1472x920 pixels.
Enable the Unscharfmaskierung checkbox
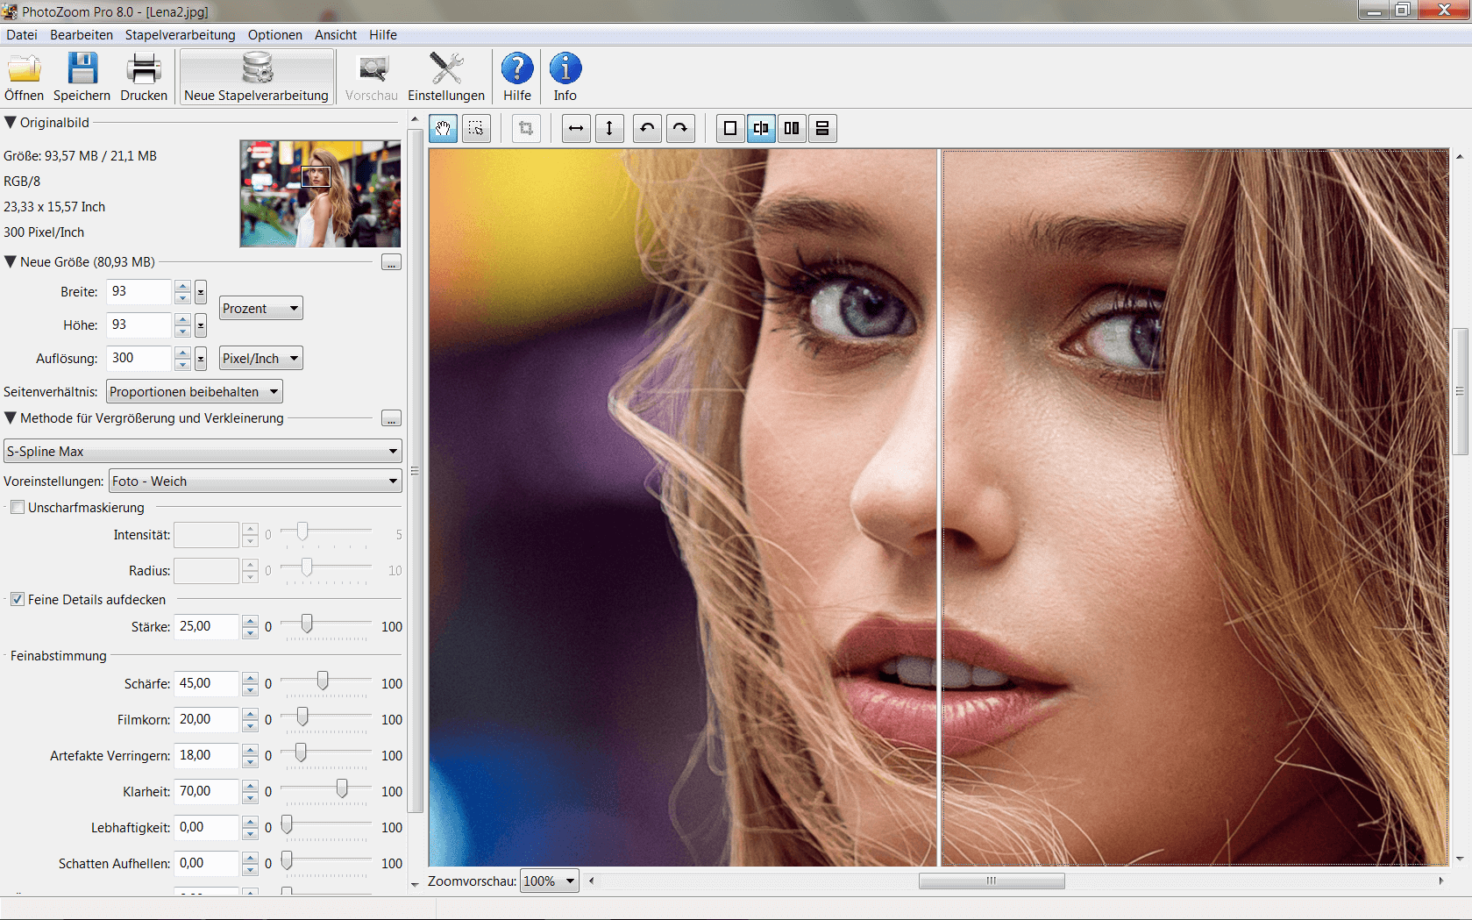pyautogui.click(x=18, y=507)
